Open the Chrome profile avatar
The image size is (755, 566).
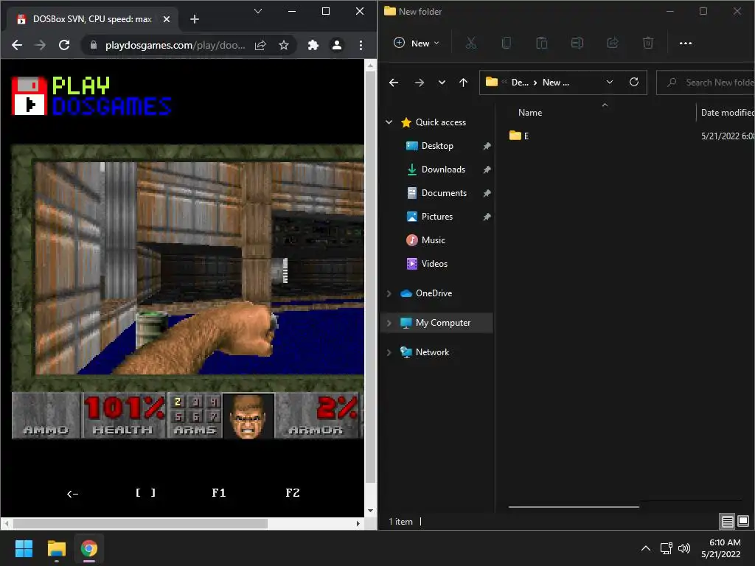pos(336,45)
